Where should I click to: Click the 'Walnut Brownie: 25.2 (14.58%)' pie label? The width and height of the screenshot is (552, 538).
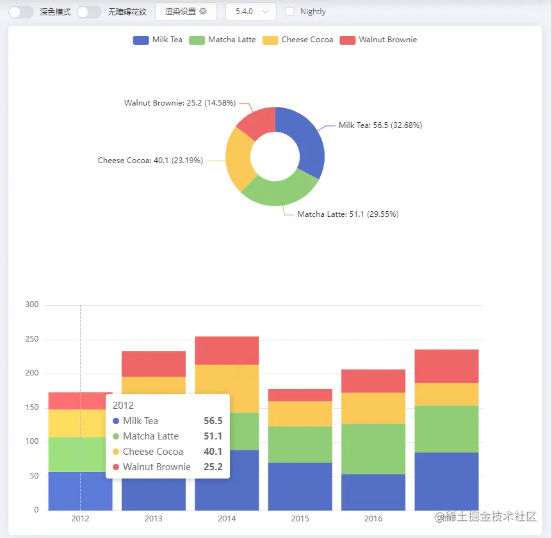180,103
